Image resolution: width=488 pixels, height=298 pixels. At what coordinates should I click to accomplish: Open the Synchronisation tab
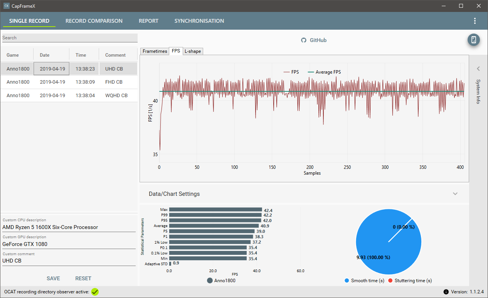tap(199, 21)
